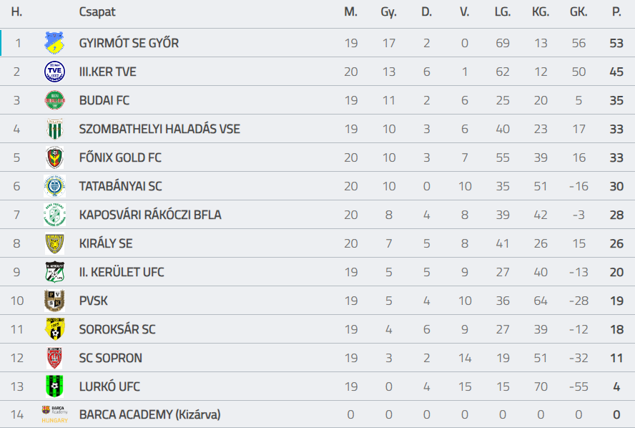Click the Csapat column header
Image resolution: width=635 pixels, height=428 pixels.
[97, 12]
